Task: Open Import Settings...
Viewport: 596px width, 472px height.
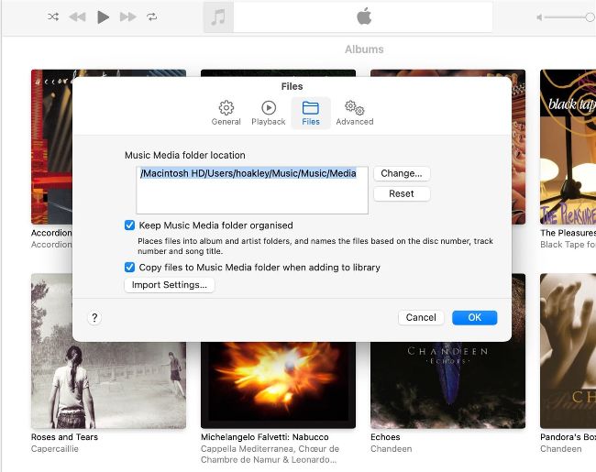Action: (170, 285)
